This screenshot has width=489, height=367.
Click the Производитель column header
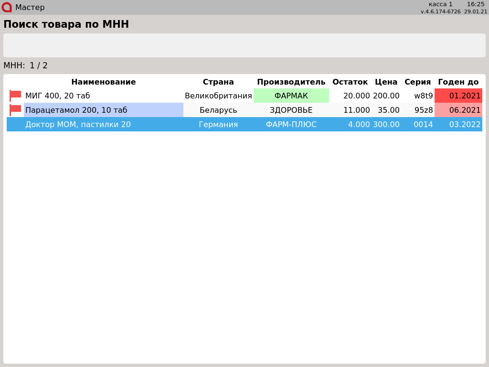(291, 82)
